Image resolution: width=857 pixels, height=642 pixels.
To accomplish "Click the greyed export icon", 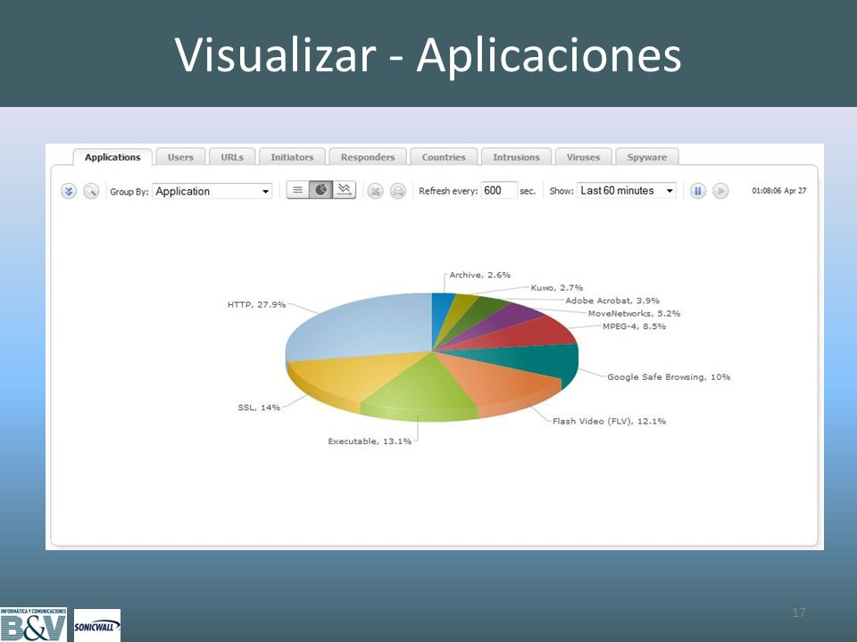I will point(375,191).
